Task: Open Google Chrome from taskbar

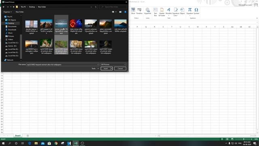Action: (x=56, y=143)
